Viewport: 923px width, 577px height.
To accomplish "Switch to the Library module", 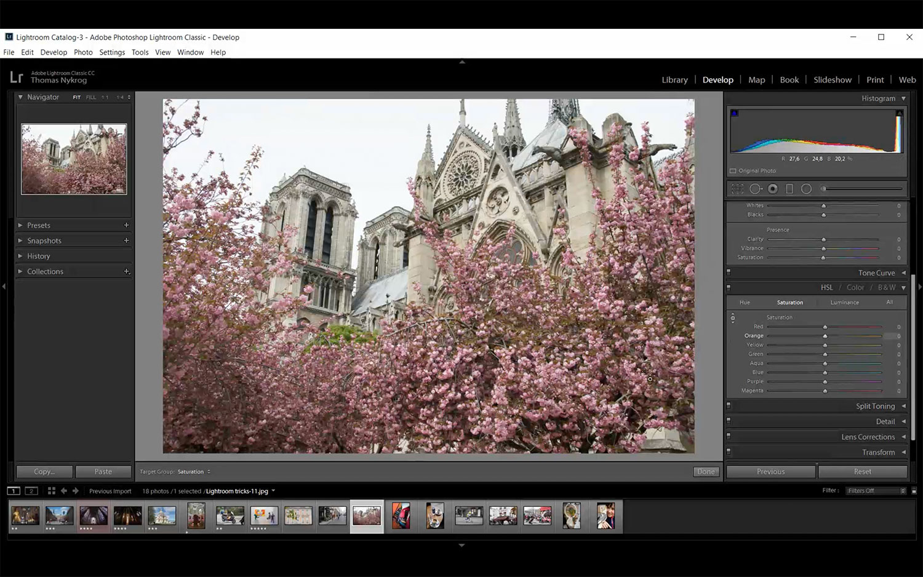I will 674,80.
